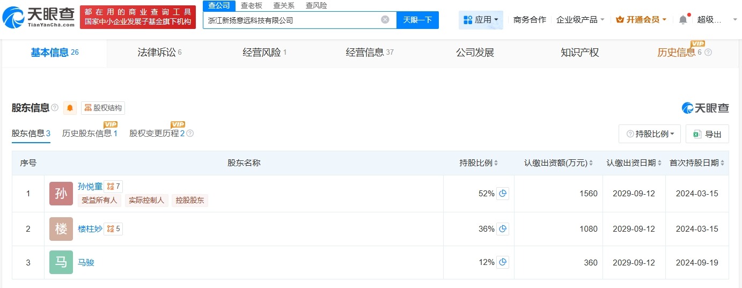
Task: Click the equity graph badge beside 楼柱妙
Action: (x=113, y=229)
